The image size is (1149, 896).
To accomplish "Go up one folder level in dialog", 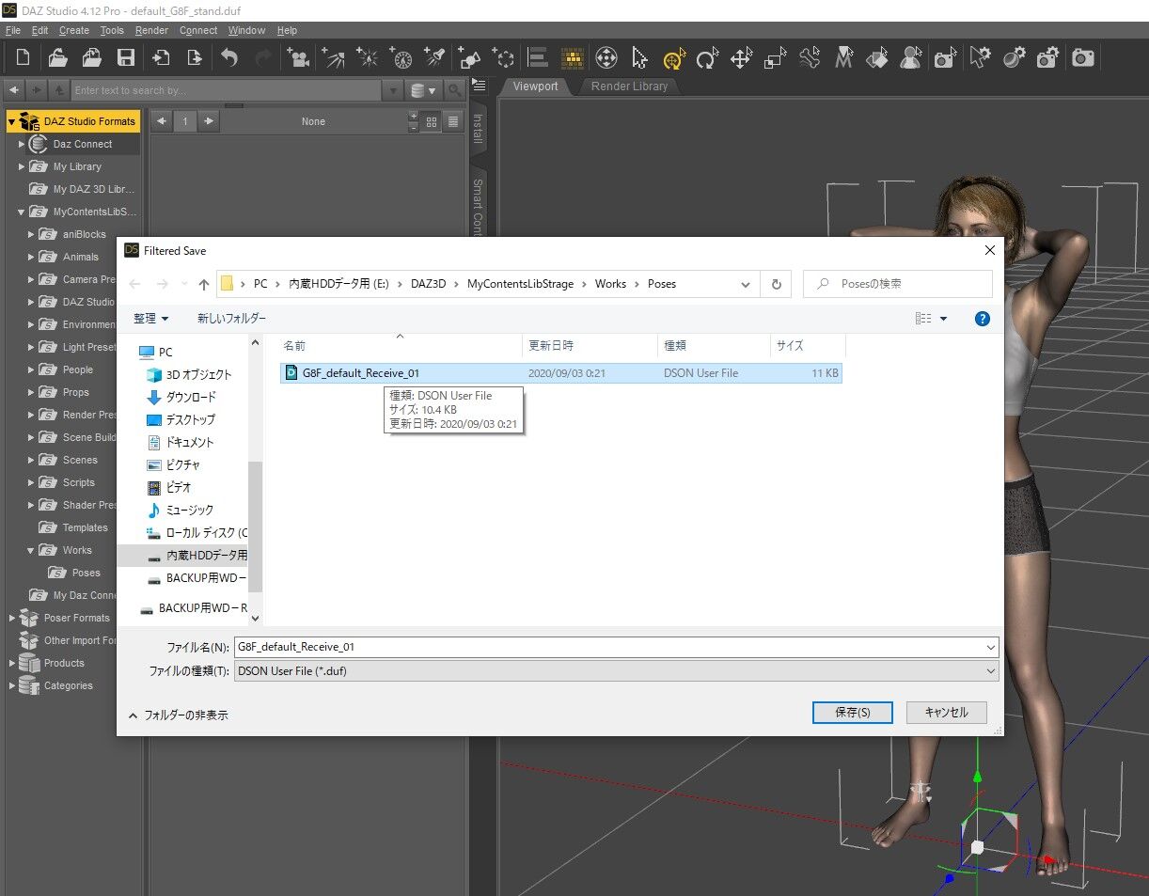I will (204, 284).
